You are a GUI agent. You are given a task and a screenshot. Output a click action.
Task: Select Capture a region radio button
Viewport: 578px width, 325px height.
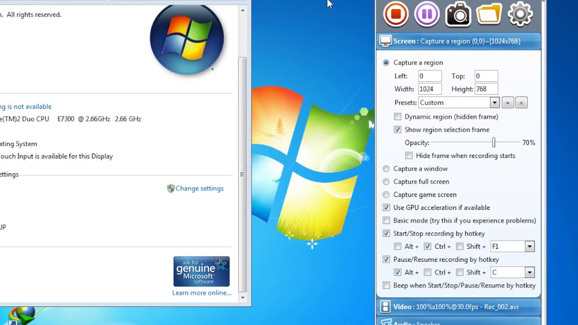pos(386,63)
